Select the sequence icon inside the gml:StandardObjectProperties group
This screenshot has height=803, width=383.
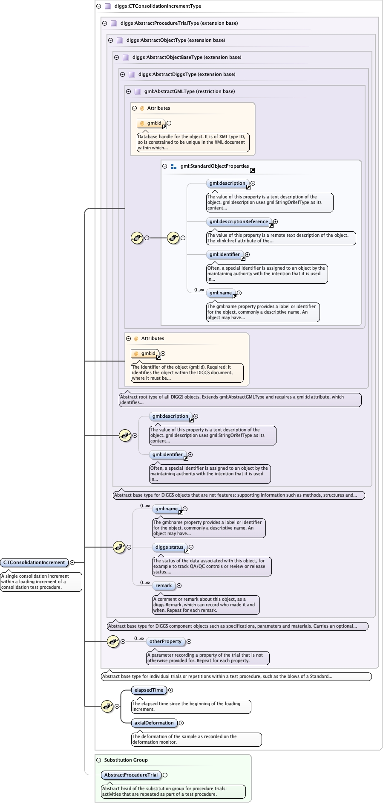pos(173,238)
